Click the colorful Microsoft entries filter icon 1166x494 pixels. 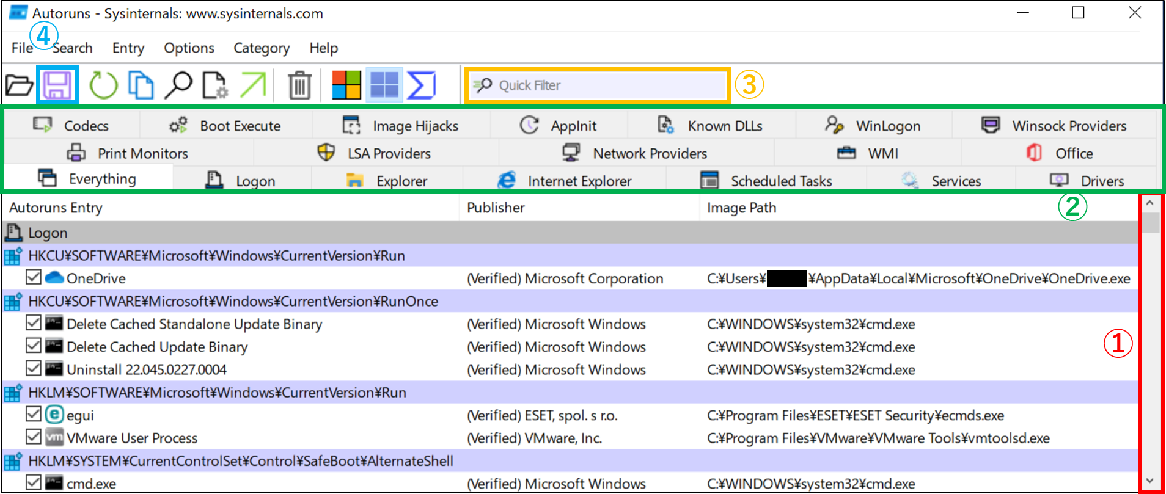pos(346,85)
